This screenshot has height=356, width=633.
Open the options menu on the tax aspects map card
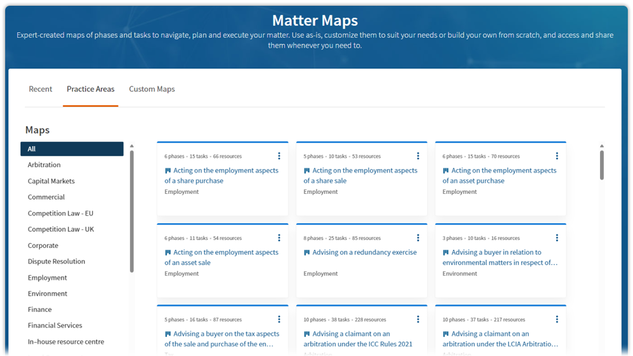279,319
